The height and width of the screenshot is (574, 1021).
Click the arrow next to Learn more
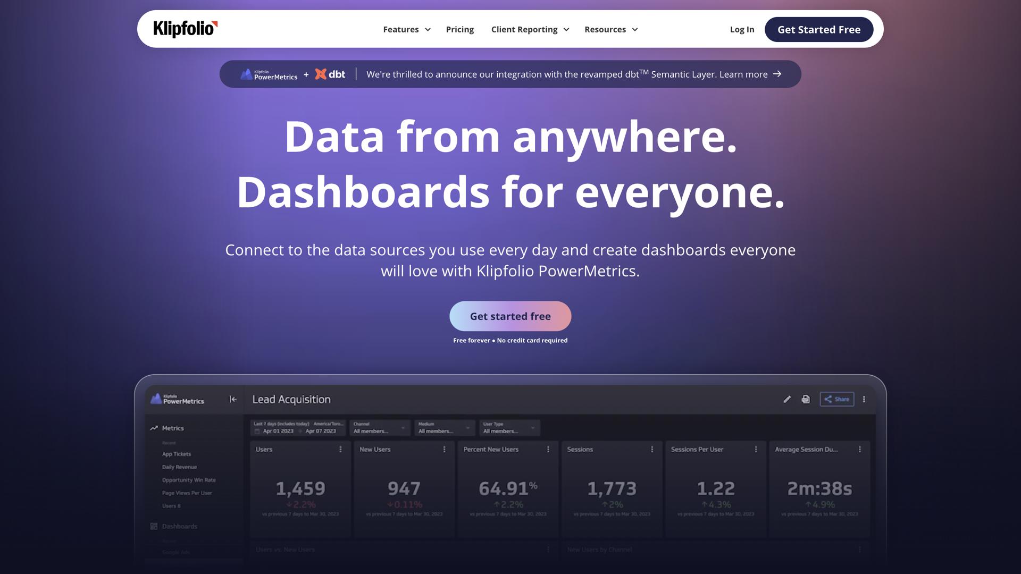777,74
